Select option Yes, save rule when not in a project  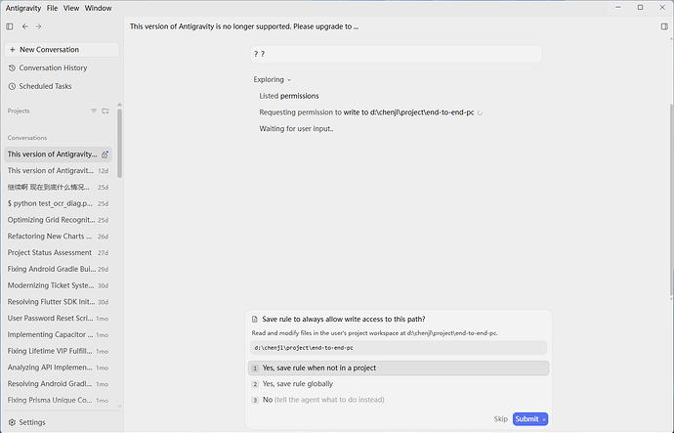[x=399, y=368]
